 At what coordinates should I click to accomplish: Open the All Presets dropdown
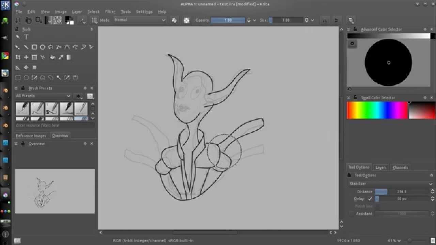point(43,96)
